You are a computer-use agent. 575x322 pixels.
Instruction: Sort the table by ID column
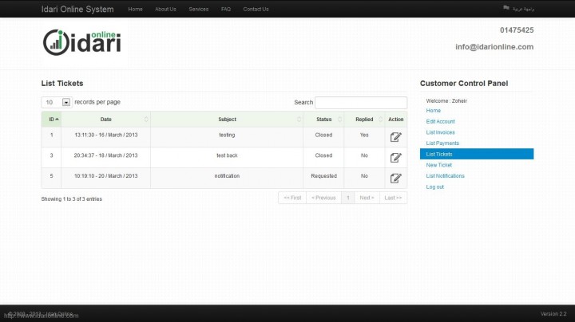pyautogui.click(x=51, y=119)
